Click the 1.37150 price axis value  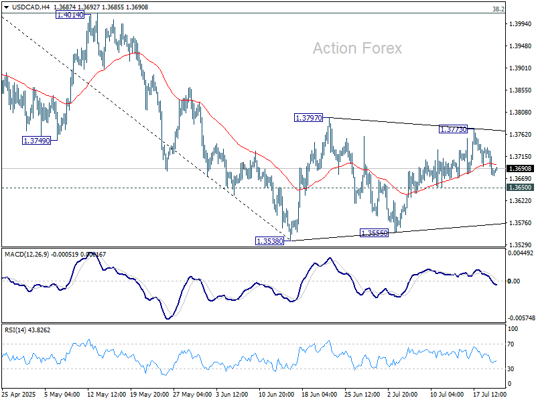pyautogui.click(x=521, y=157)
